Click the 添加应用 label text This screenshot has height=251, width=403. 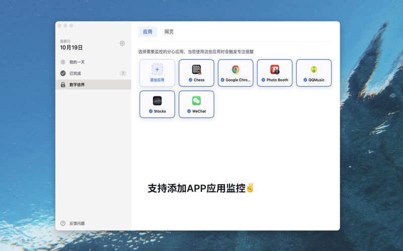tap(157, 80)
